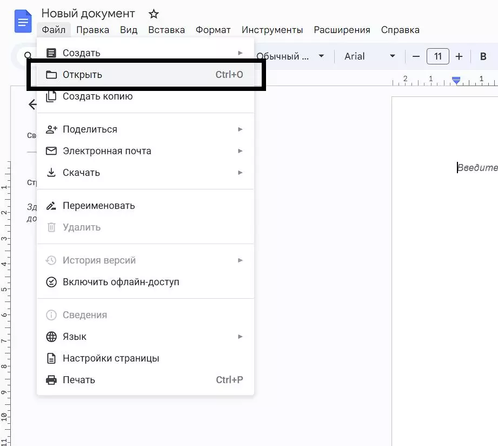Click the new document icon next to Создать

(51, 53)
